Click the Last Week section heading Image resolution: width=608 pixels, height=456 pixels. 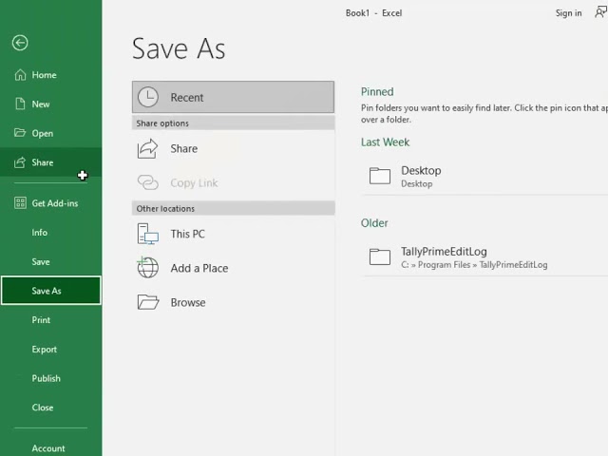(x=385, y=142)
